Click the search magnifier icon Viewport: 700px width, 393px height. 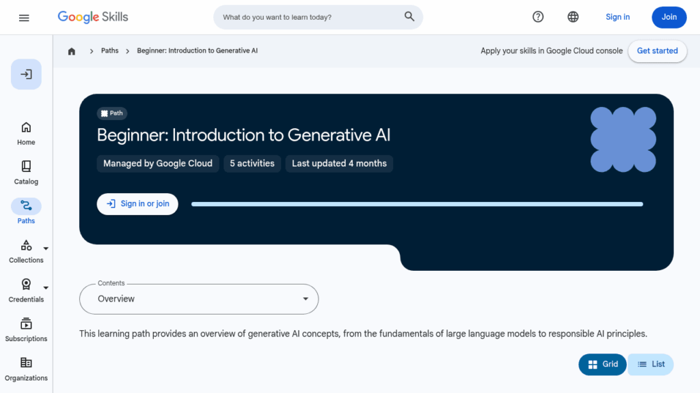(x=409, y=17)
